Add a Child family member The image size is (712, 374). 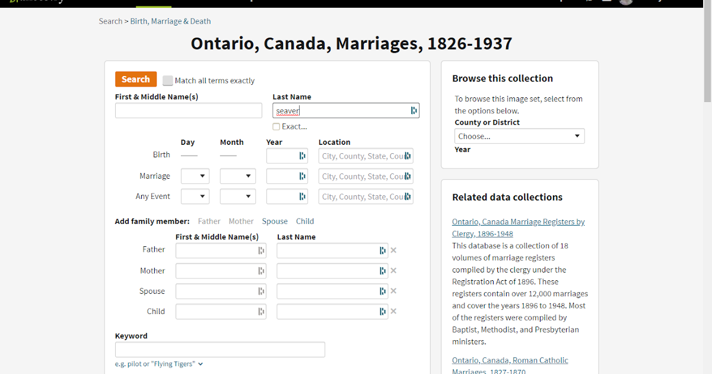pos(305,221)
